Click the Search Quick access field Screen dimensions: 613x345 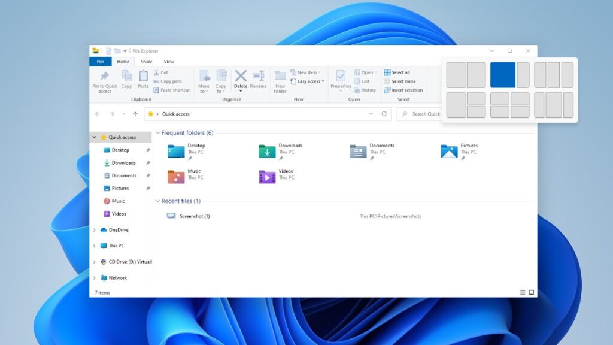click(420, 114)
